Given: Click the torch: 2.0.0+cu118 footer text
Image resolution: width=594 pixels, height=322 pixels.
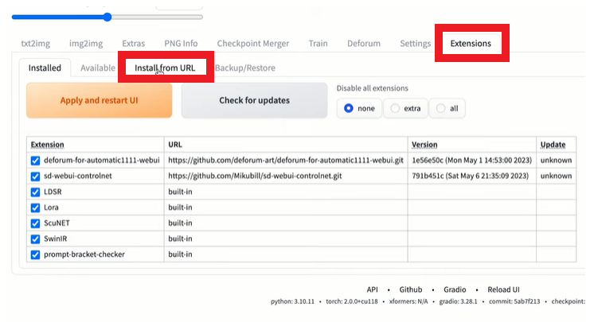Looking at the screenshot, I should click(352, 301).
